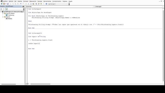Click the 'Sub Listacapa2()' line
The height and width of the screenshot is (93, 165).
click(35, 33)
